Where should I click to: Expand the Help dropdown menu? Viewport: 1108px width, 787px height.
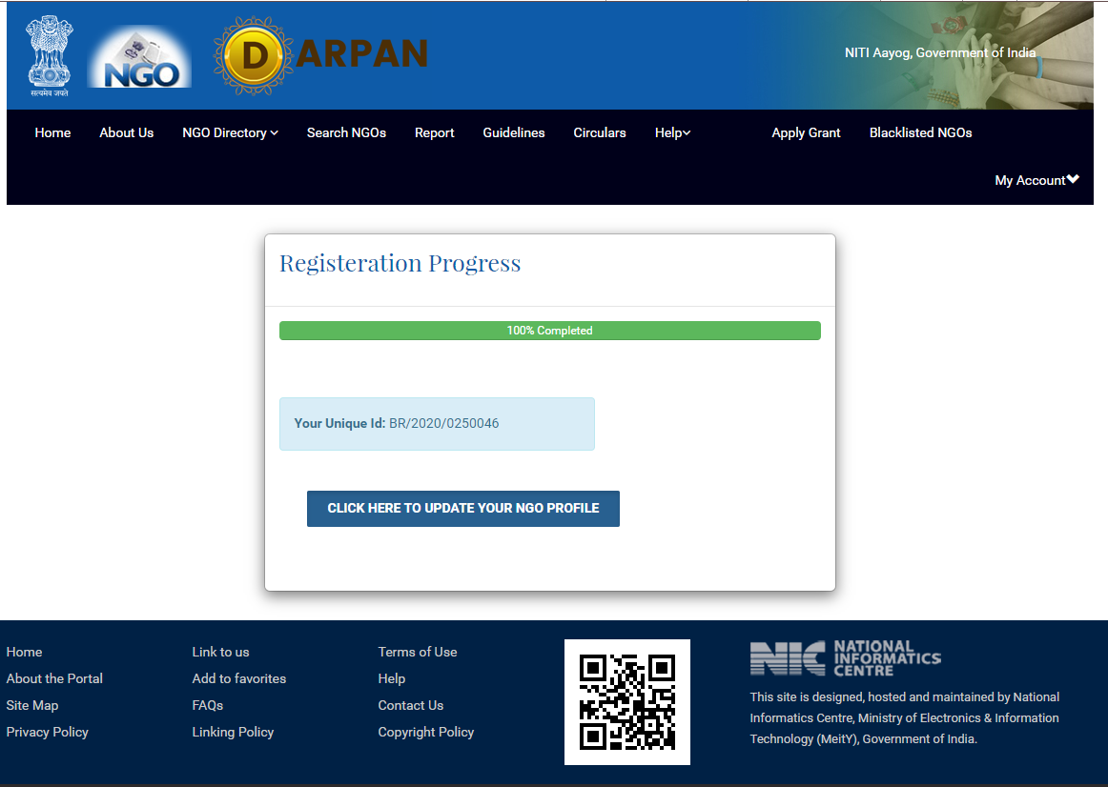[673, 132]
